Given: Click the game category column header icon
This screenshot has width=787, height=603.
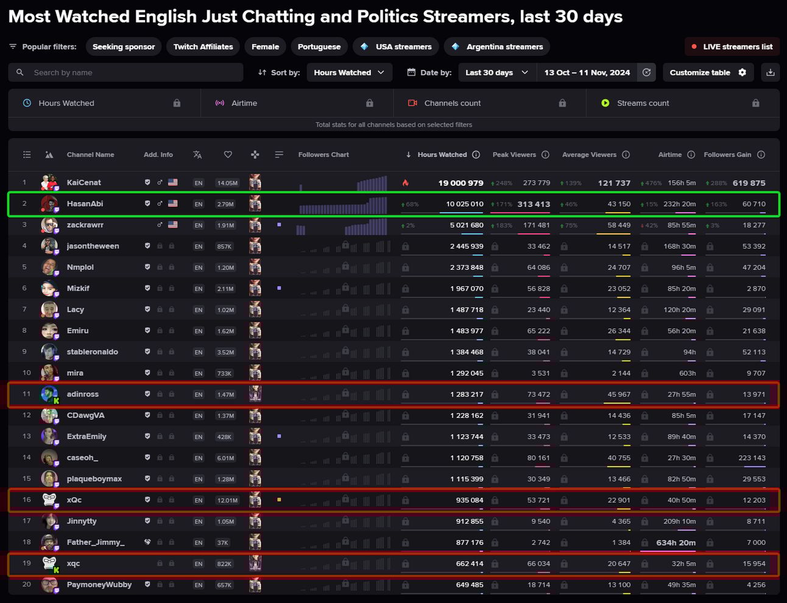Looking at the screenshot, I should tap(255, 155).
